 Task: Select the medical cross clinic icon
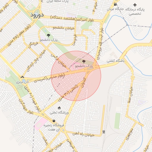(x=135, y=5)
